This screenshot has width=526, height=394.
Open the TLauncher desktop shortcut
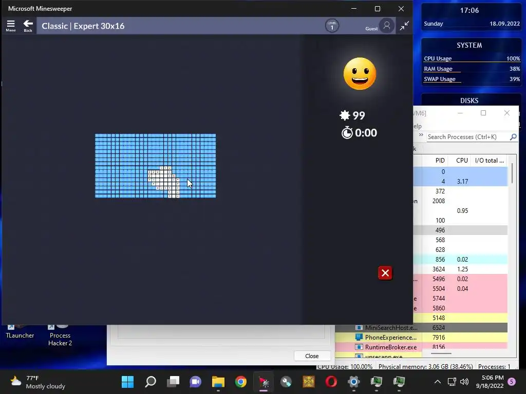tap(20, 332)
